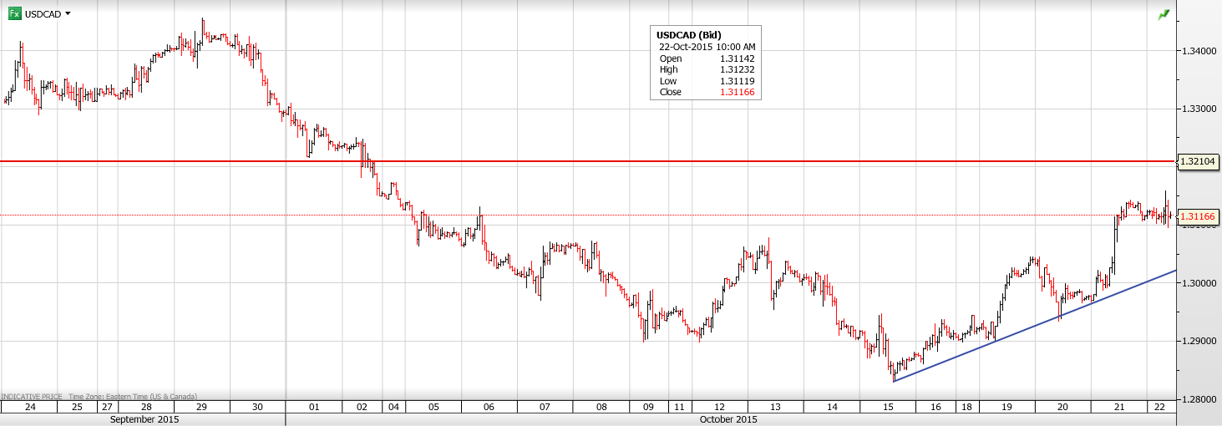1222x426 pixels.
Task: Click the INDICATIVE PRICE label
Action: tap(32, 396)
